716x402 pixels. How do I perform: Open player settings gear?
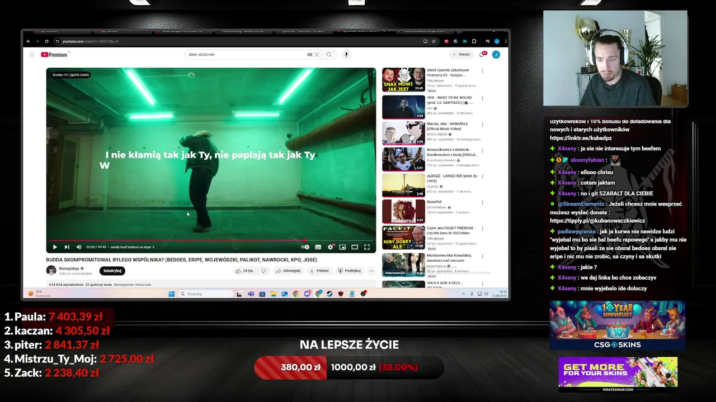(x=331, y=247)
